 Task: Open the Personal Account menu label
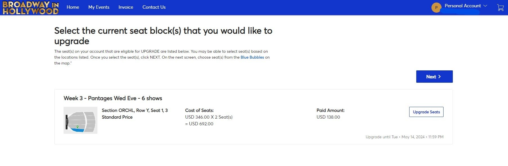[x=463, y=6]
